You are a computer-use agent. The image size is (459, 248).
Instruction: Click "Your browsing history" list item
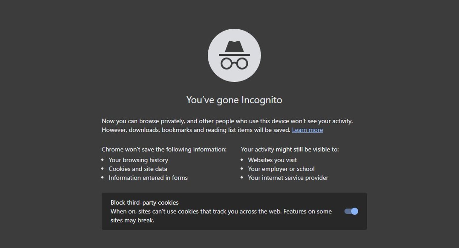138,160
